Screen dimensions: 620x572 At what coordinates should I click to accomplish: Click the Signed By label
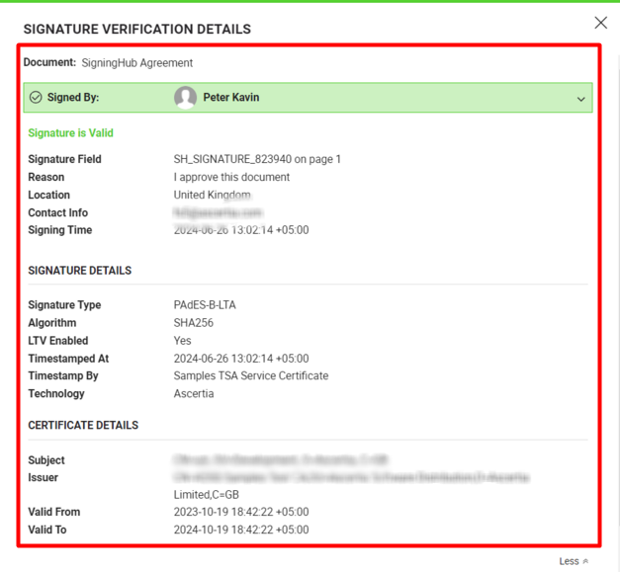pos(73,98)
